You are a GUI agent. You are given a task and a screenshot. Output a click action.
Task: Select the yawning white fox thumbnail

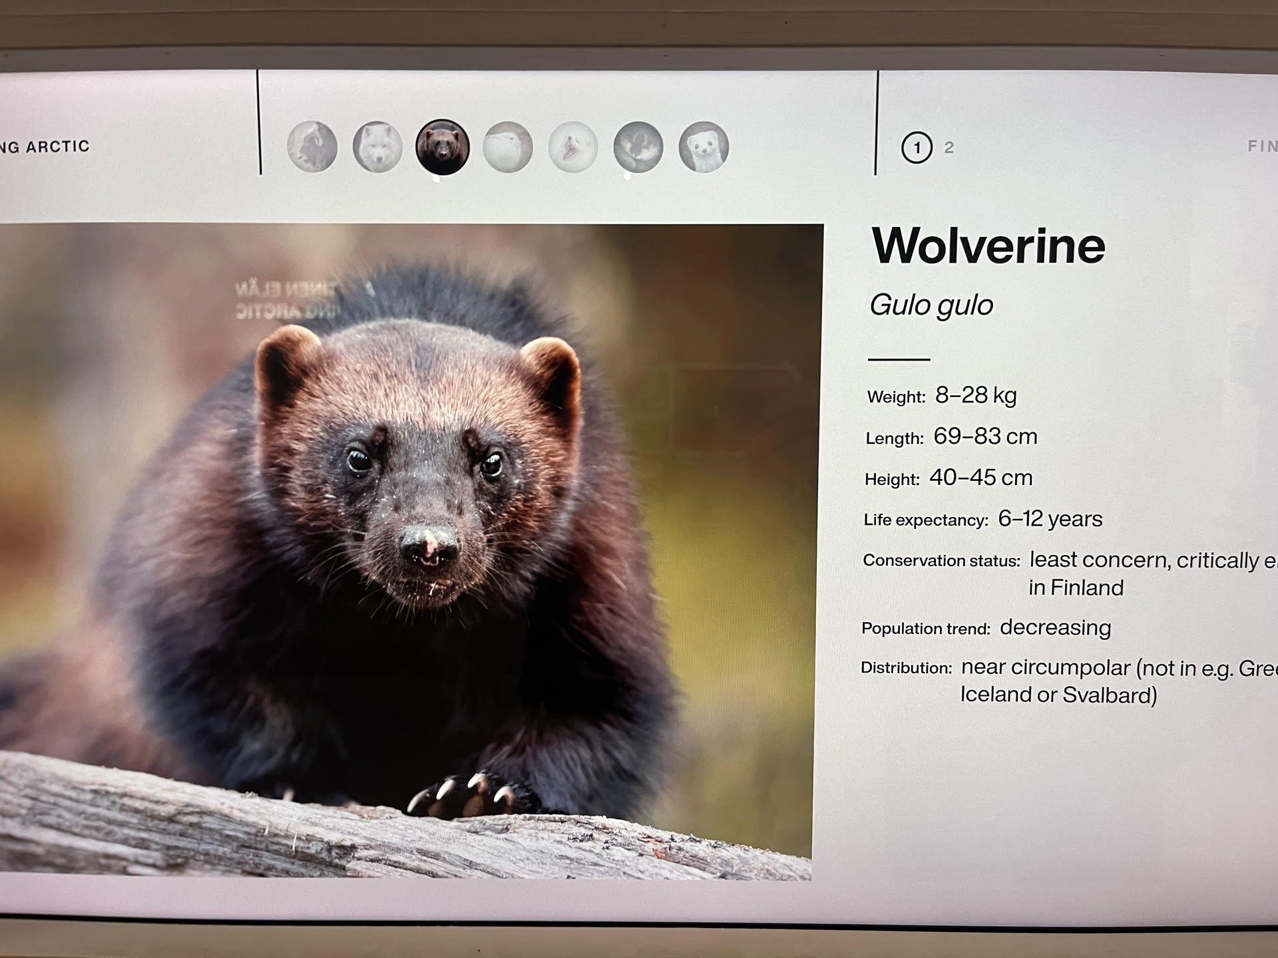click(x=573, y=147)
